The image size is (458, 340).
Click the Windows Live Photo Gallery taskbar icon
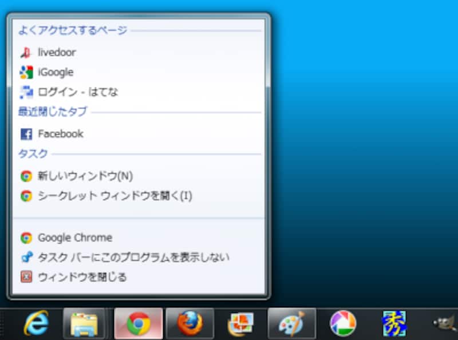(240, 324)
